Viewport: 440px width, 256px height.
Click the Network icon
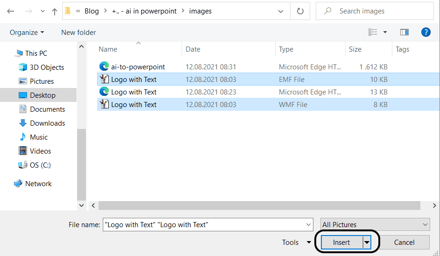pyautogui.click(x=18, y=183)
